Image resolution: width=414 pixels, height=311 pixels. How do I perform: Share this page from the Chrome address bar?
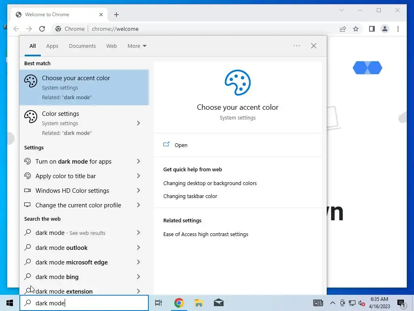(343, 29)
